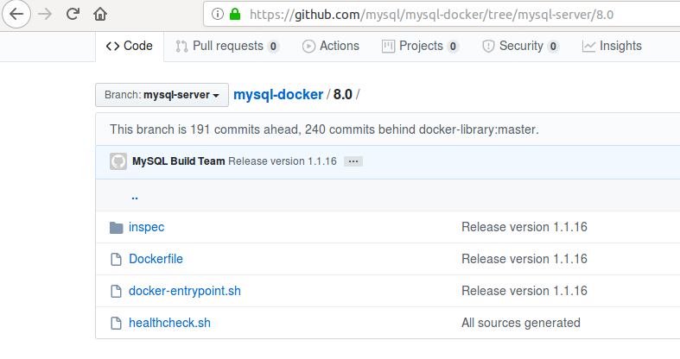This screenshot has width=680, height=359.
Task: Open the Branch: mysql-server dropdown
Action: tap(162, 94)
